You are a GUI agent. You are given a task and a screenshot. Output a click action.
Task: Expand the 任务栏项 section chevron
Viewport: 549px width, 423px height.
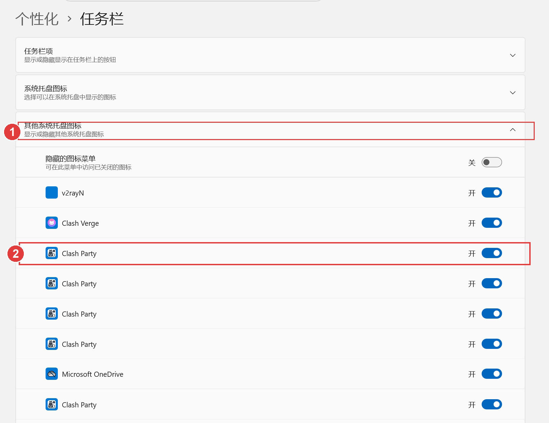point(513,55)
